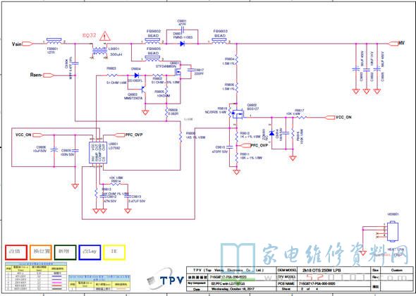This screenshot has height=296, width=416.
Task: Click the U9801 LD7592 IC block
Action: pos(97,152)
